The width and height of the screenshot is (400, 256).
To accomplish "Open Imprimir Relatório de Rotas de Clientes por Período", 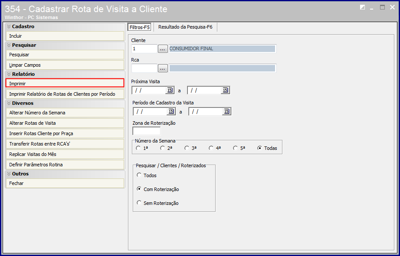I will 65,94.
